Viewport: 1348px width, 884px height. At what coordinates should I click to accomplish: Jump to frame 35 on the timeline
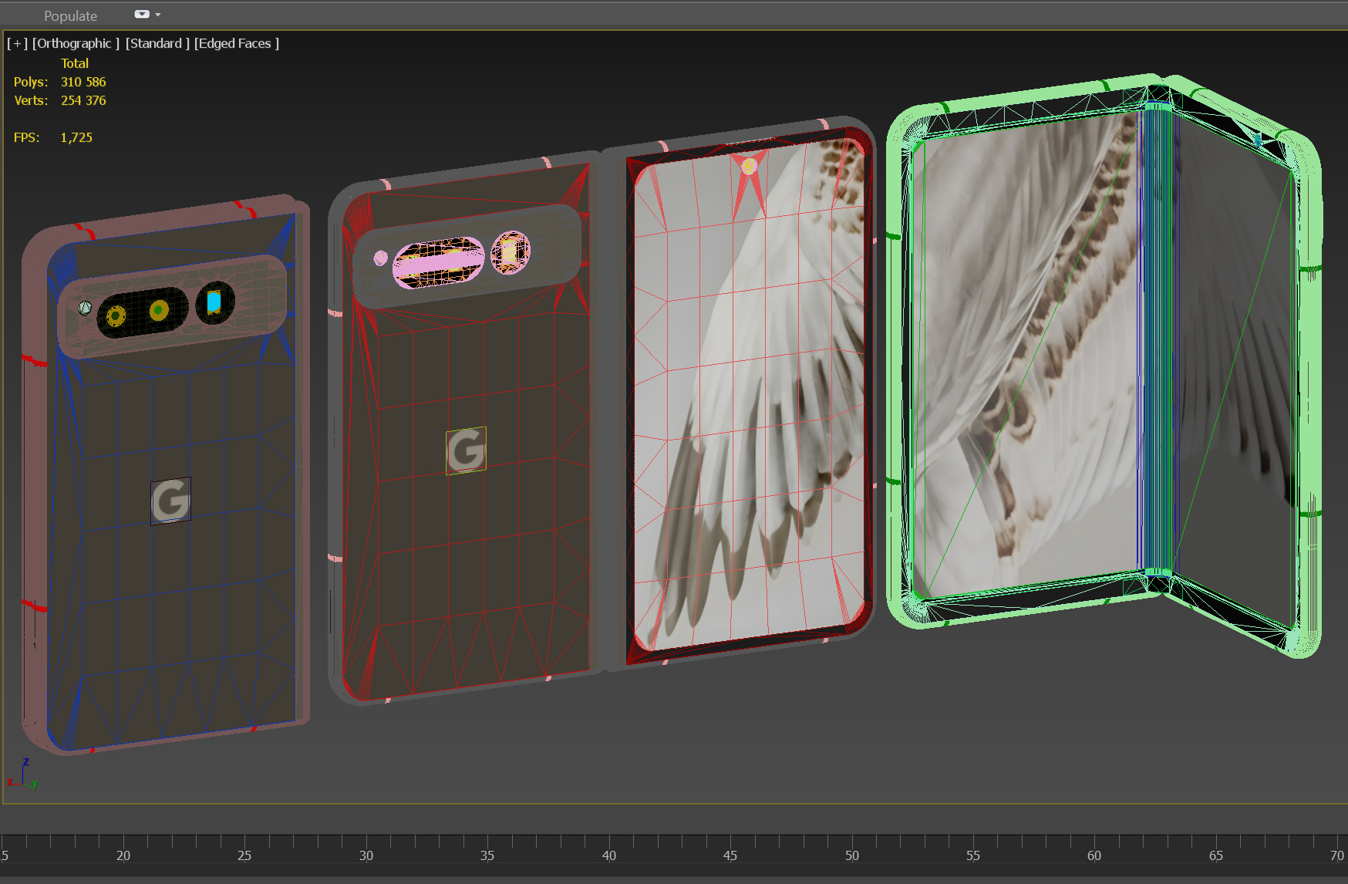[x=487, y=855]
